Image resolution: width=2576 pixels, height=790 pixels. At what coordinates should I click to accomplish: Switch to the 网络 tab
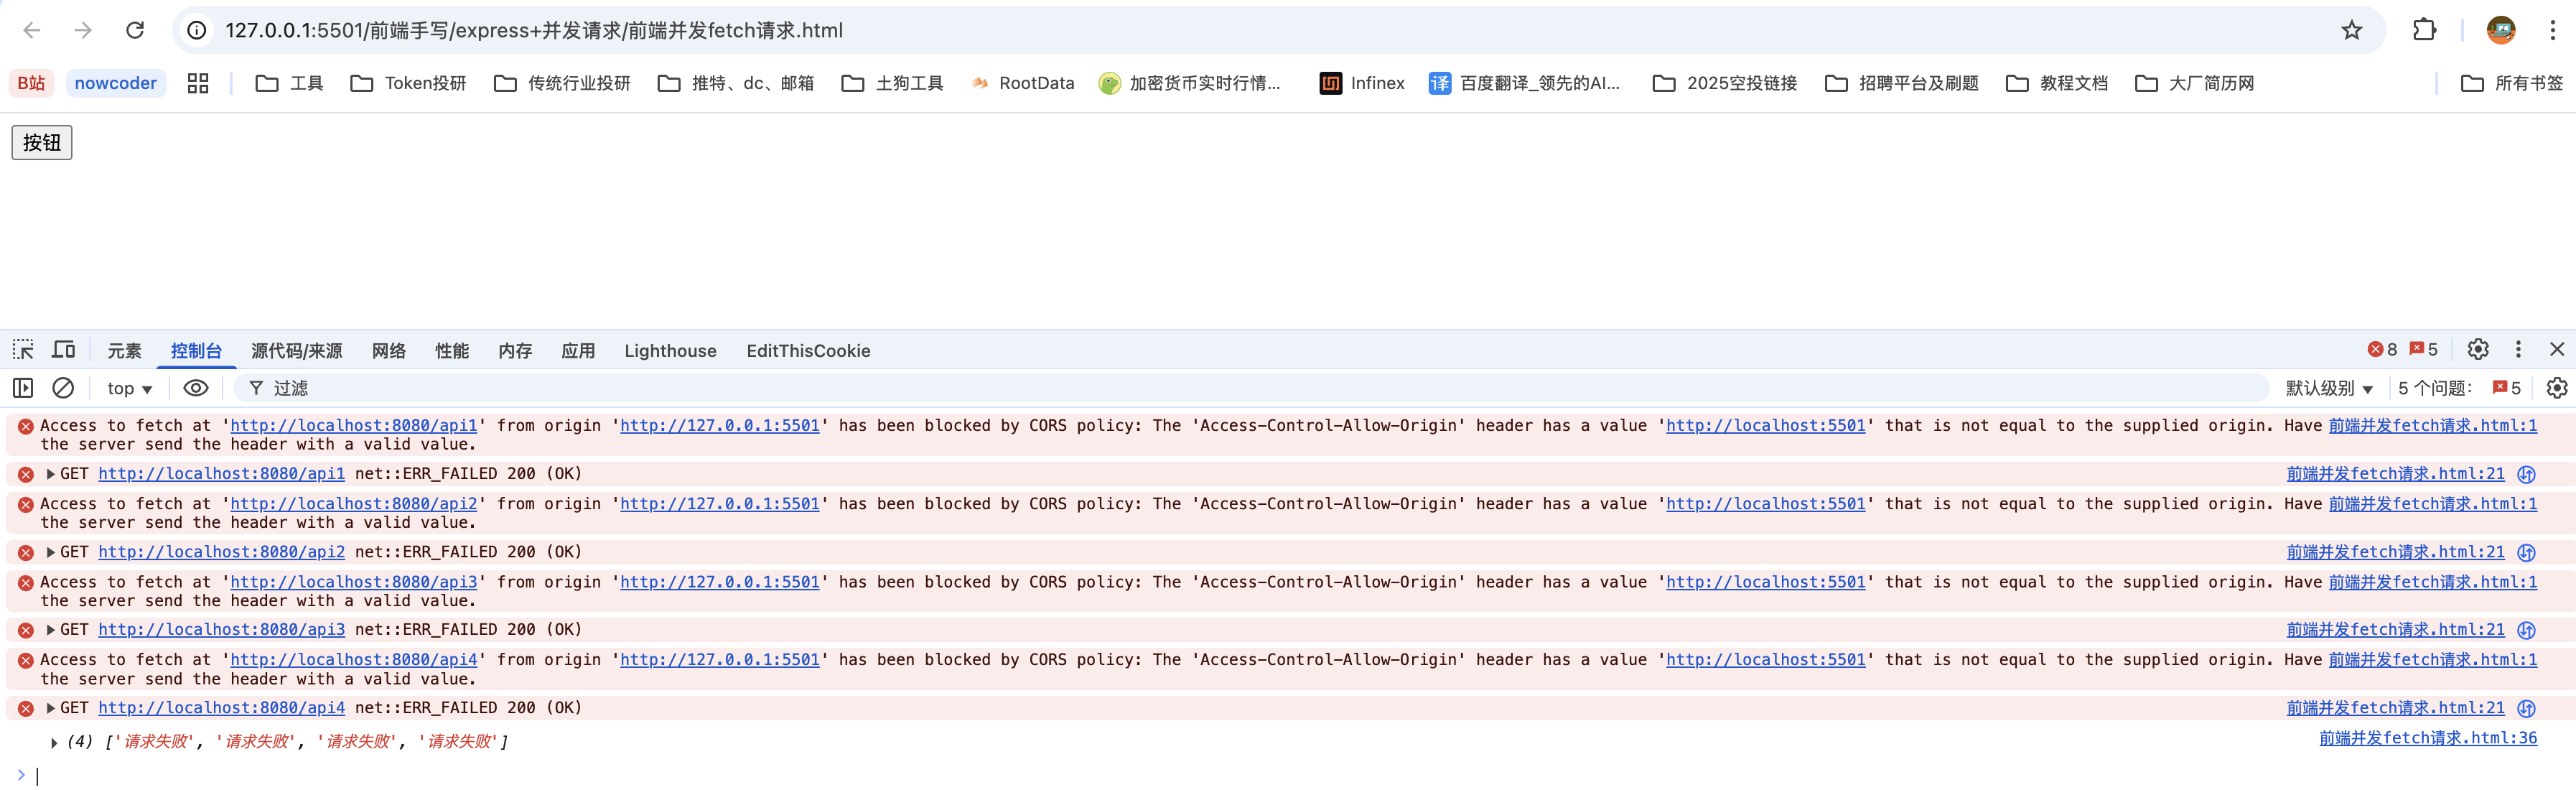389,350
